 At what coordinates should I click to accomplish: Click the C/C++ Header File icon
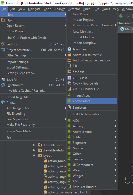69,89
